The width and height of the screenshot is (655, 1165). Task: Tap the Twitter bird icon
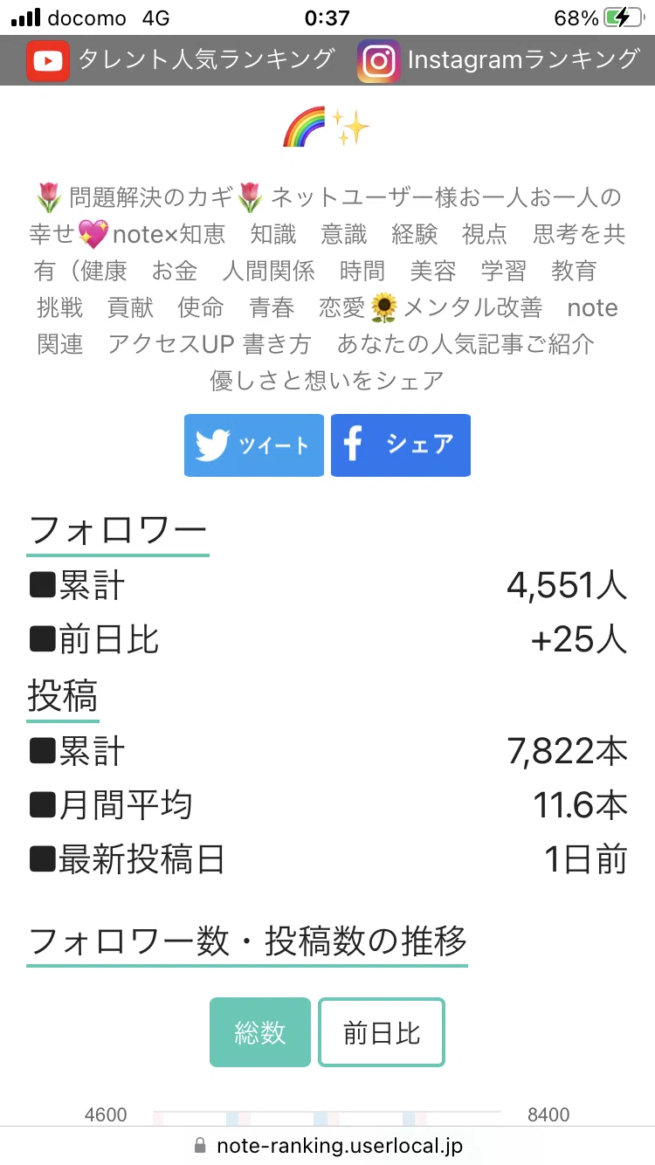pyautogui.click(x=212, y=445)
